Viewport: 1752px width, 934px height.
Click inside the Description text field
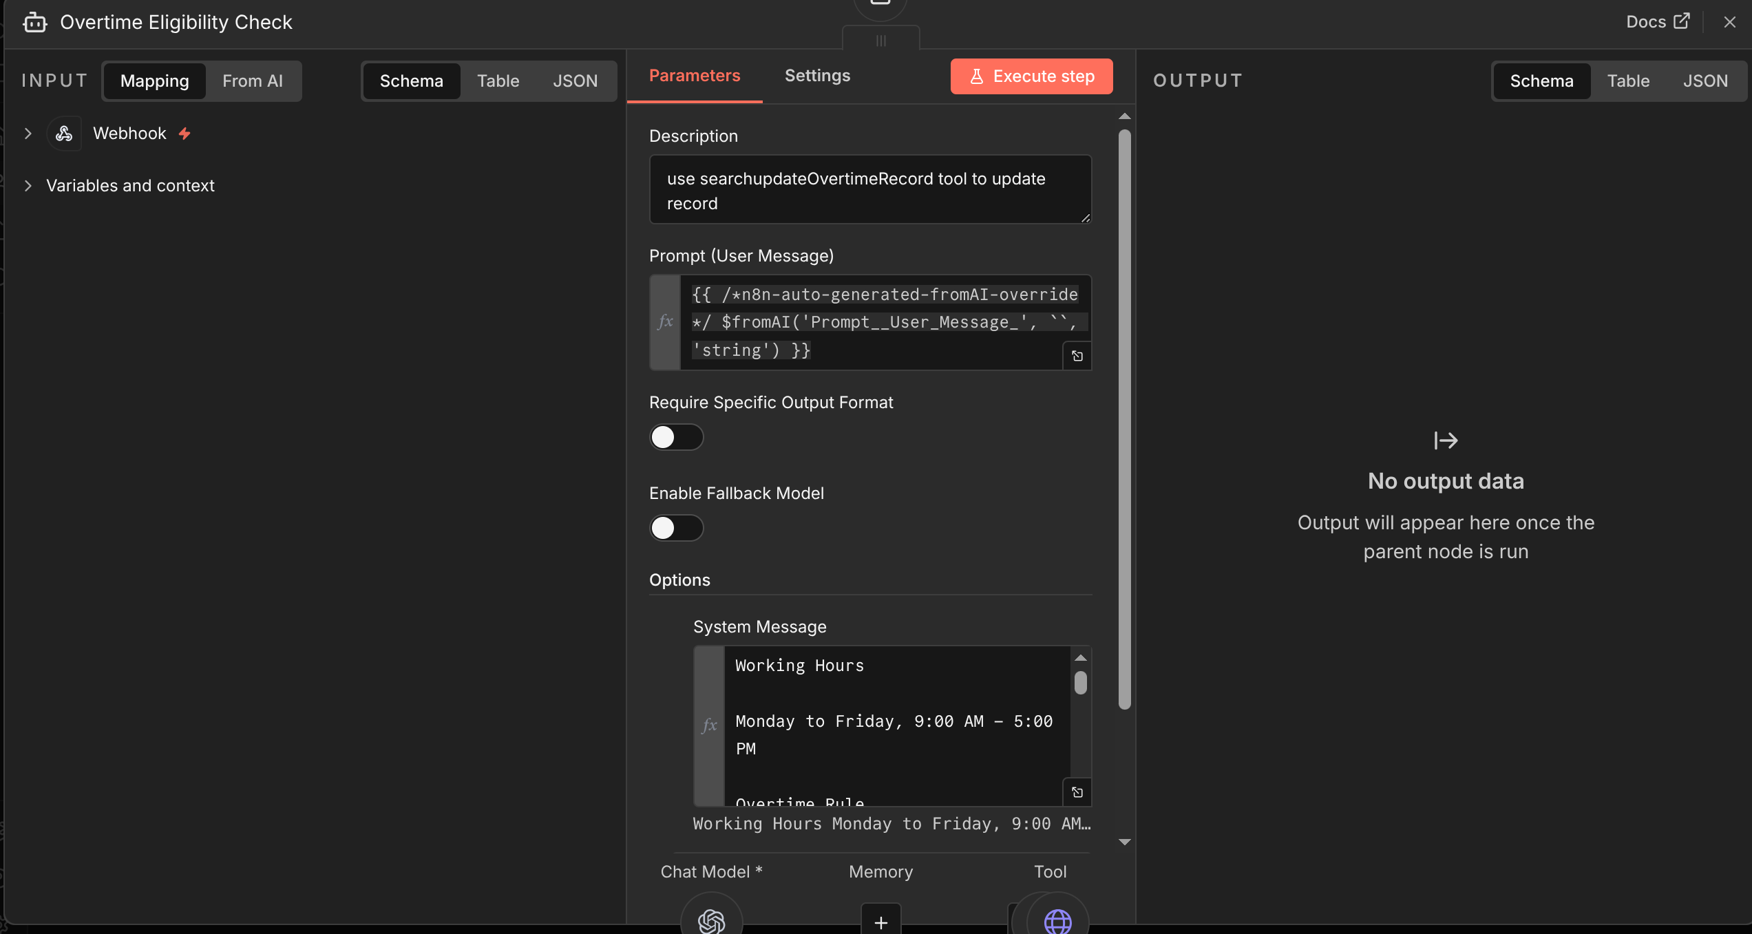click(869, 189)
